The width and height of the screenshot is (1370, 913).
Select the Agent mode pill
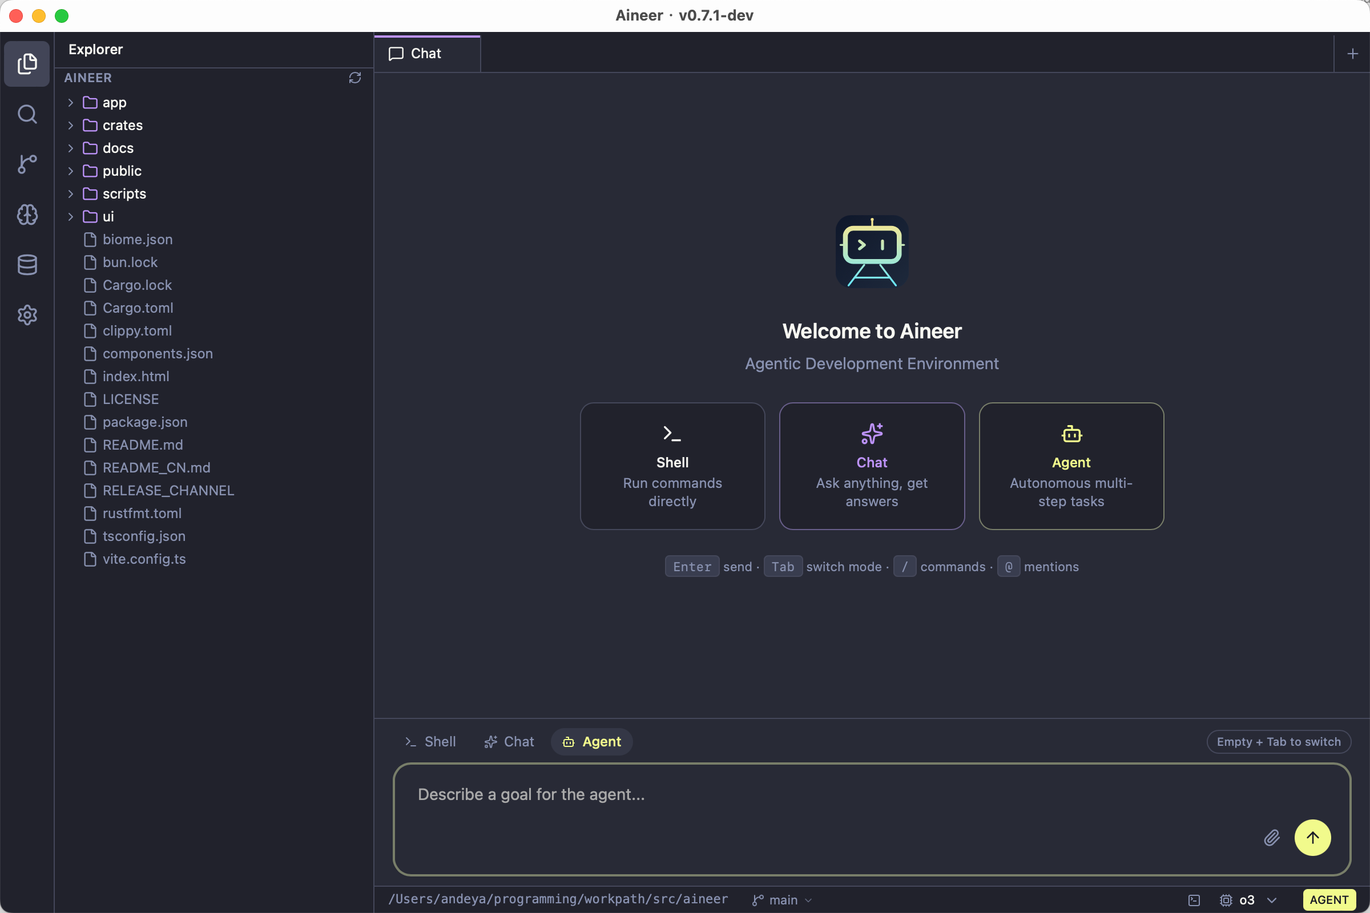pyautogui.click(x=591, y=741)
